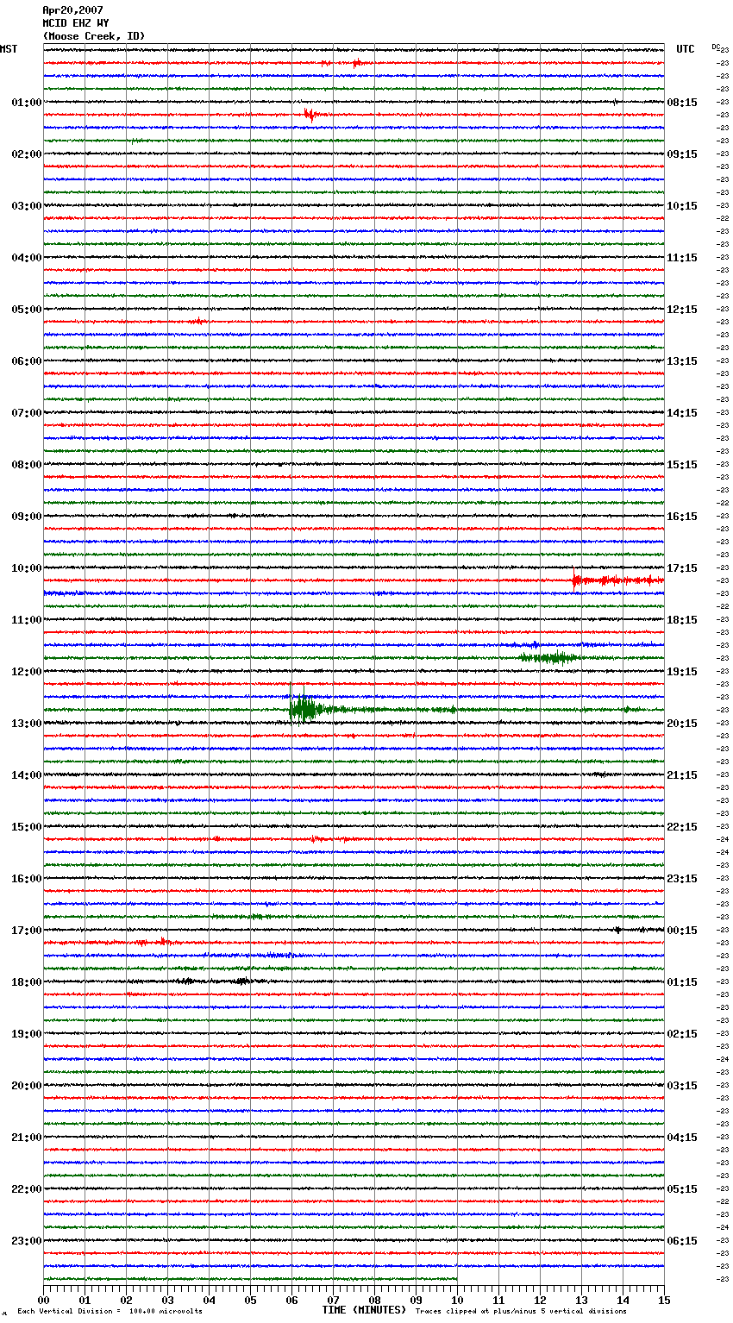
Task: Click the date text Apr20,2007
Action: click(x=72, y=10)
